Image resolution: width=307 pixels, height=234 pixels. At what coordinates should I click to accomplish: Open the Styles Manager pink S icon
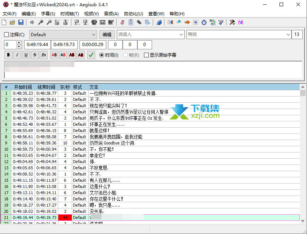pos(122,22)
